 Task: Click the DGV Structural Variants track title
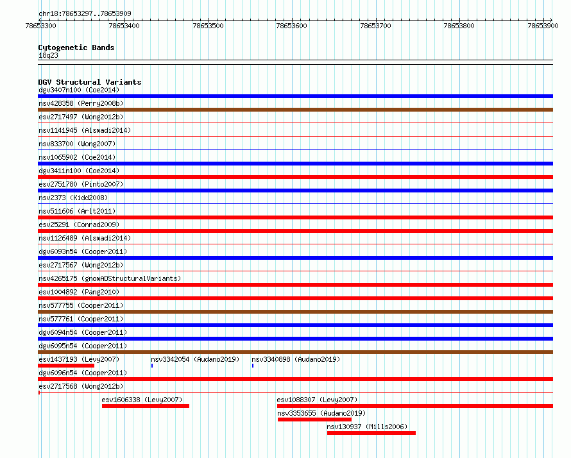90,82
